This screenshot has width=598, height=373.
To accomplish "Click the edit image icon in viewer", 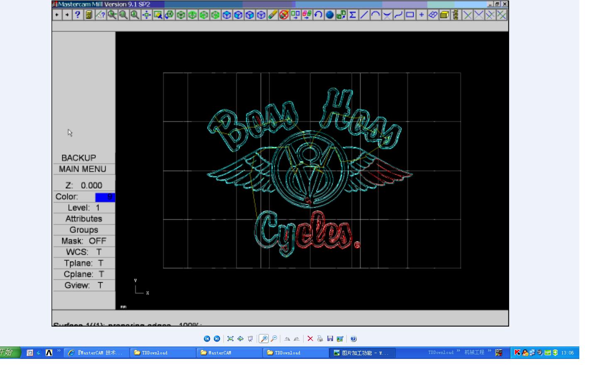I will pyautogui.click(x=340, y=339).
